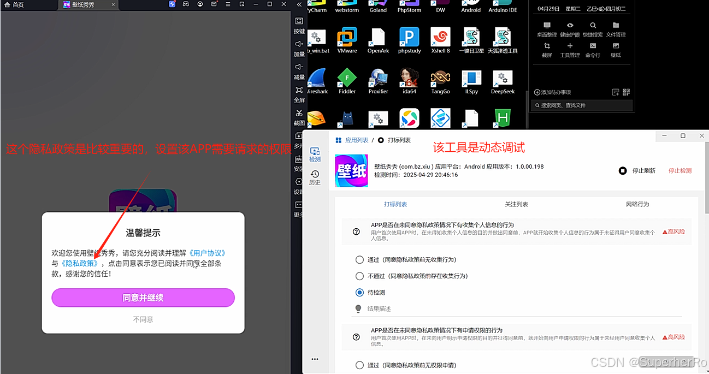
Task: Open Wireshark desktop shortcut
Action: [x=317, y=81]
